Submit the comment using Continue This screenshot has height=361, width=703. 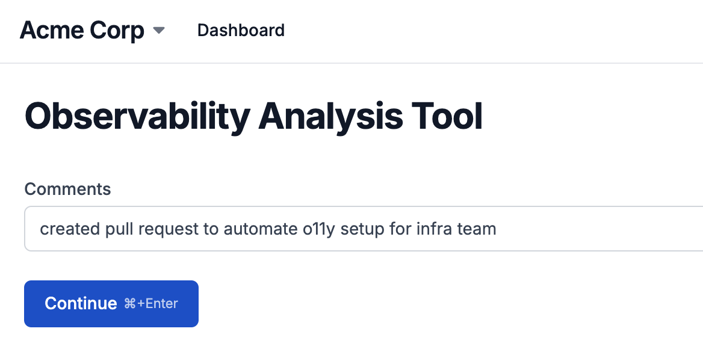click(x=111, y=303)
